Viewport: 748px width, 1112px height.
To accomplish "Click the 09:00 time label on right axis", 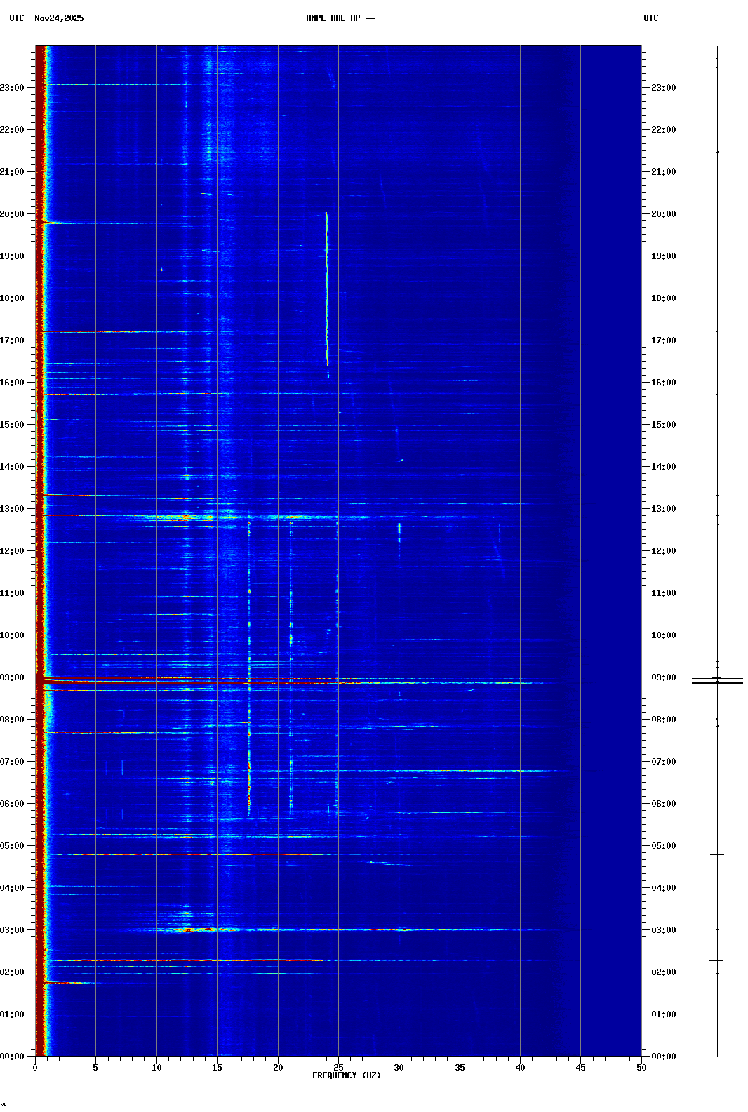I will (663, 677).
